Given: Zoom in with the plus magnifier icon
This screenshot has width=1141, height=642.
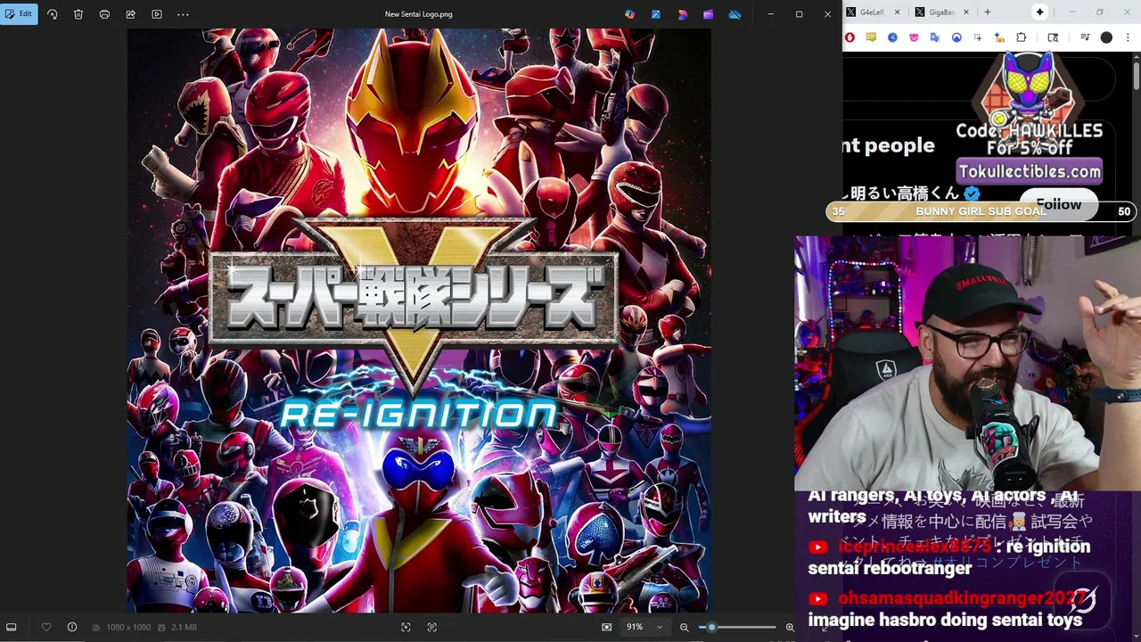Looking at the screenshot, I should click(790, 627).
